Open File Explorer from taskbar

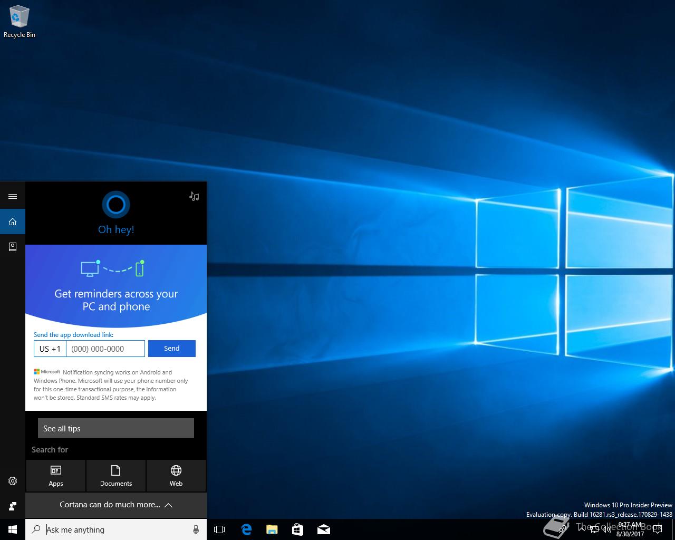pos(272,529)
